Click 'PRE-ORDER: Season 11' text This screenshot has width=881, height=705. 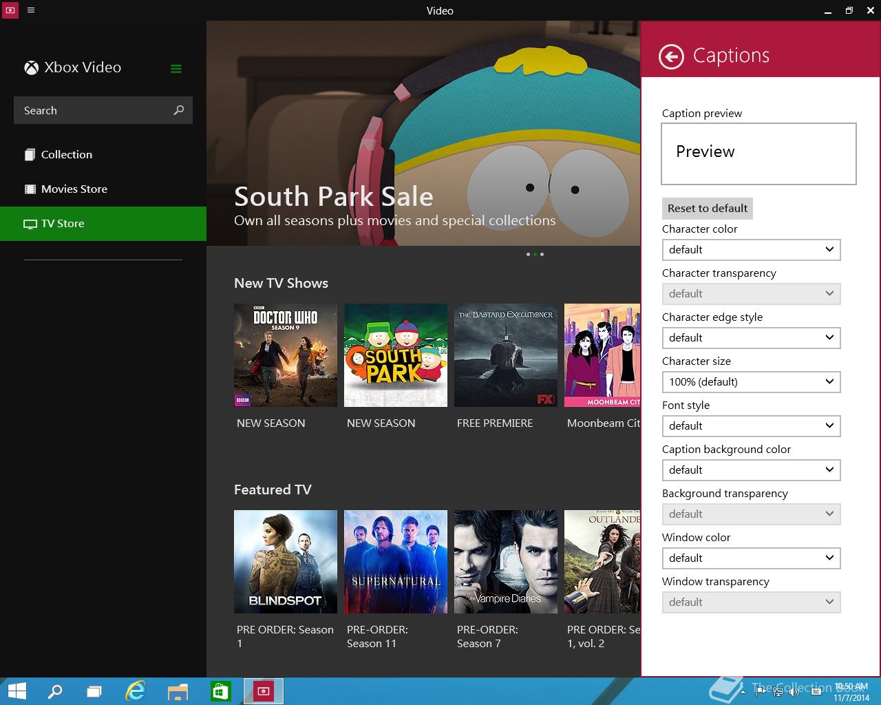[x=377, y=637]
